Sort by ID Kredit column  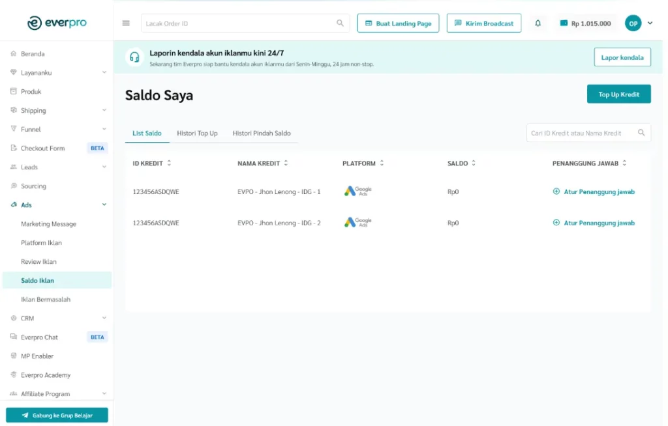169,163
